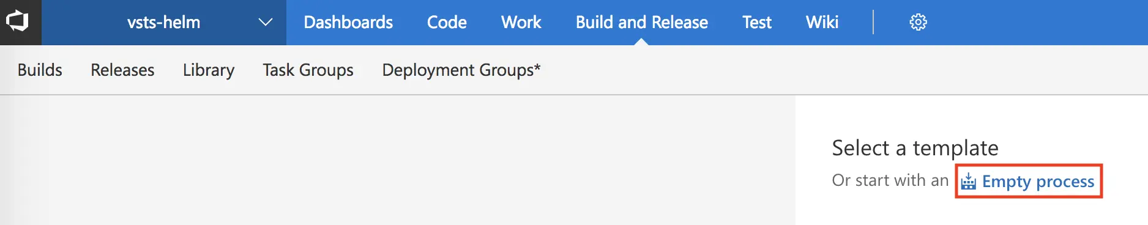The height and width of the screenshot is (225, 1148).
Task: Go to the Code hub
Action: click(447, 23)
